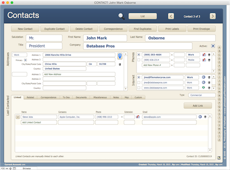Screen dimensions: 230x170
Task: Click the Delete Contact button
Action: 84,29
